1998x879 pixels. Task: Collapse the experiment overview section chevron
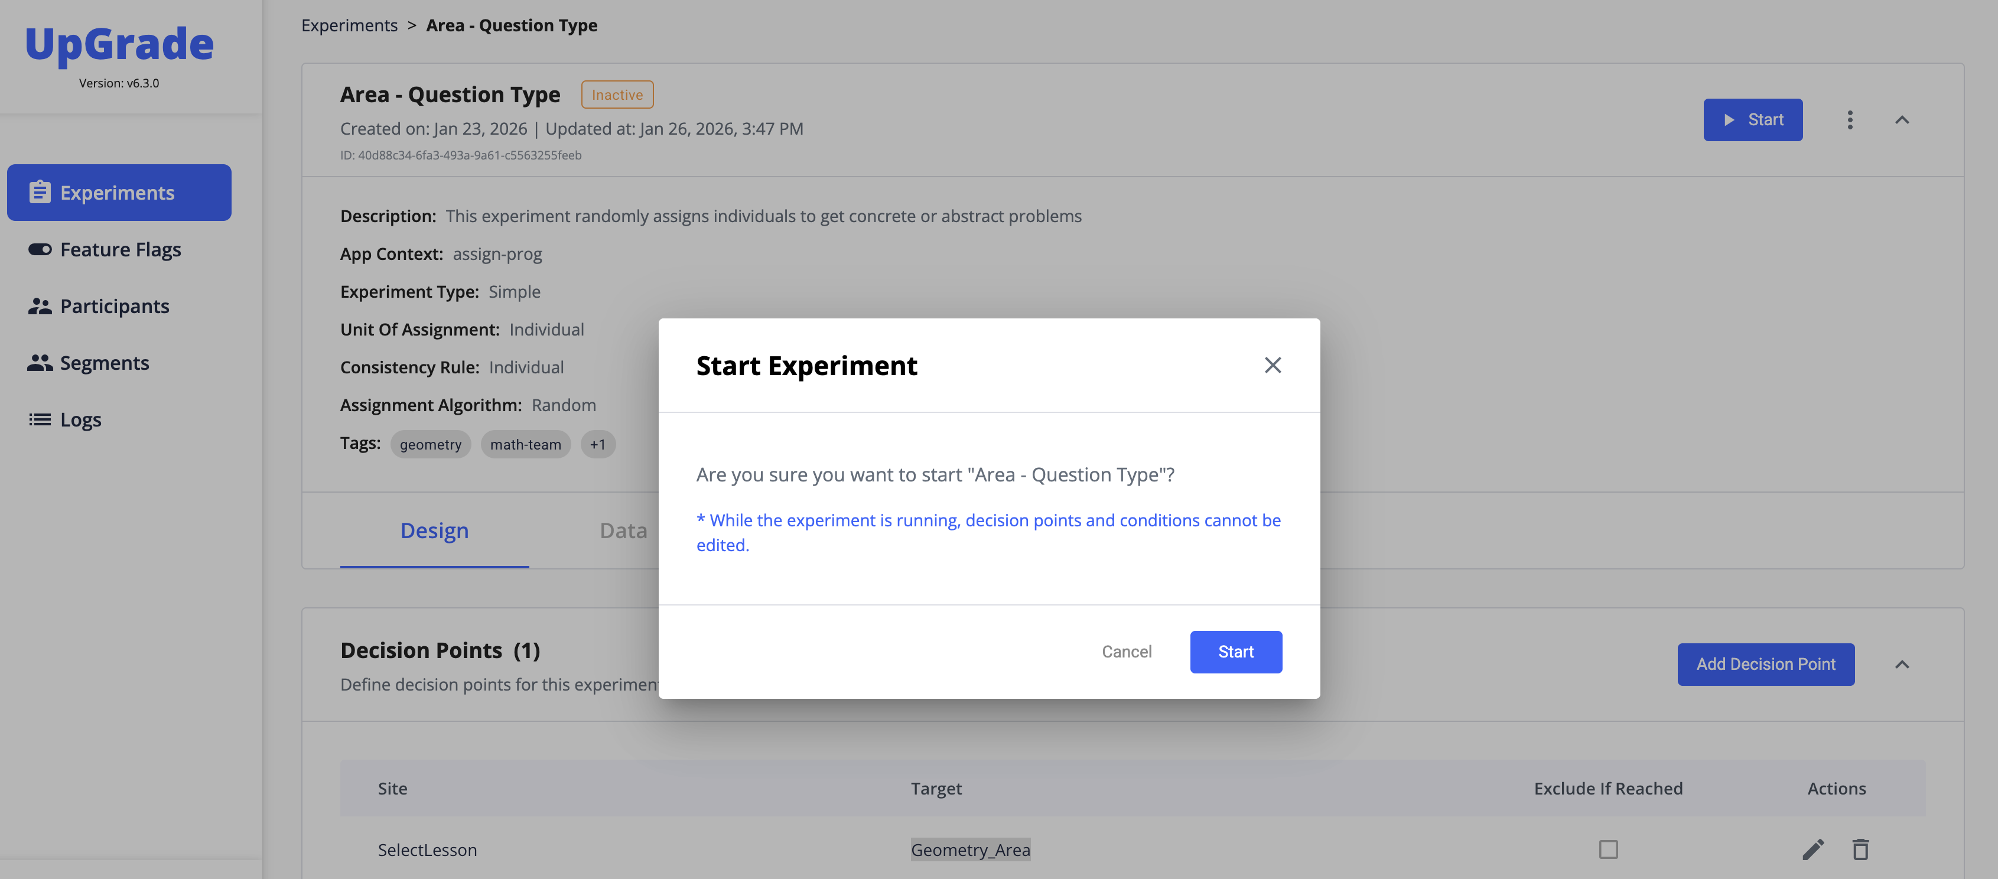pos(1902,119)
